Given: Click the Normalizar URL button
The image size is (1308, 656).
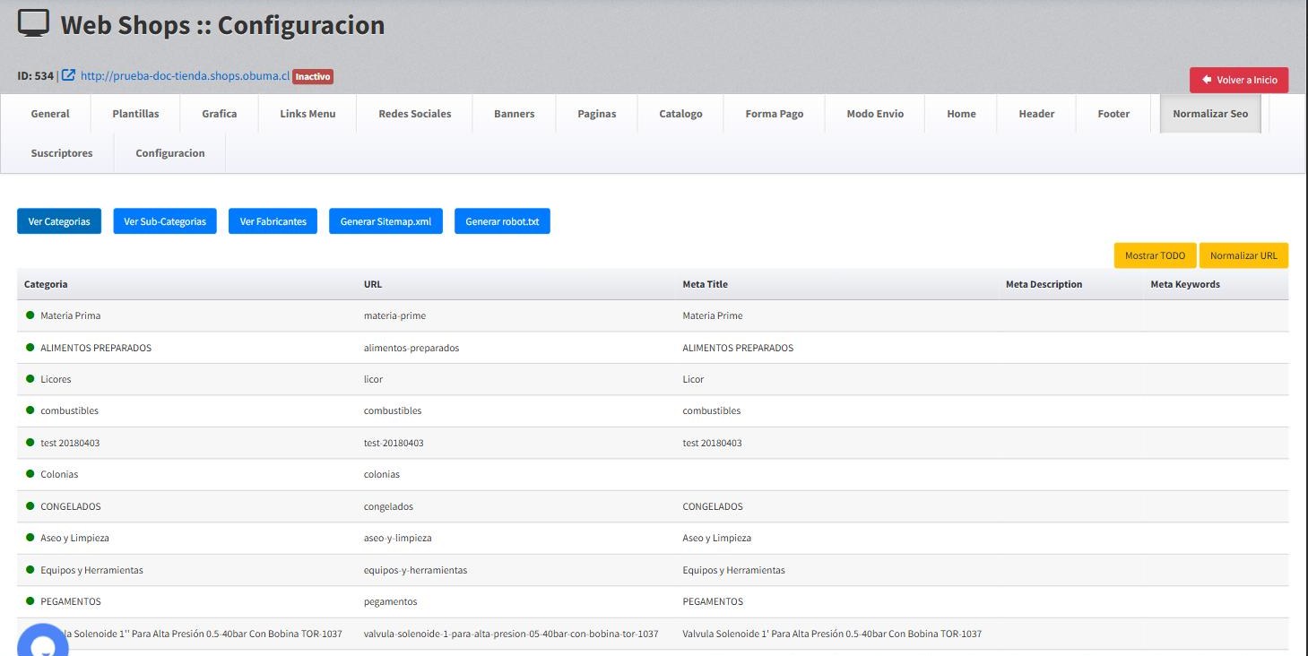Looking at the screenshot, I should coord(1243,255).
